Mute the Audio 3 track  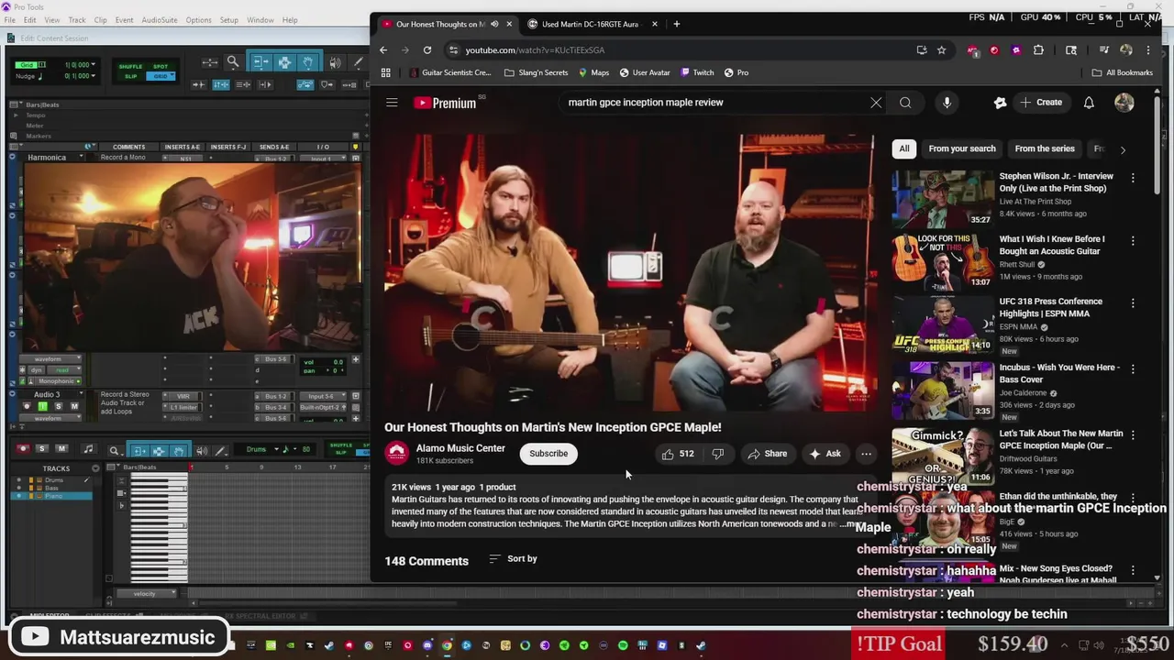tap(74, 406)
